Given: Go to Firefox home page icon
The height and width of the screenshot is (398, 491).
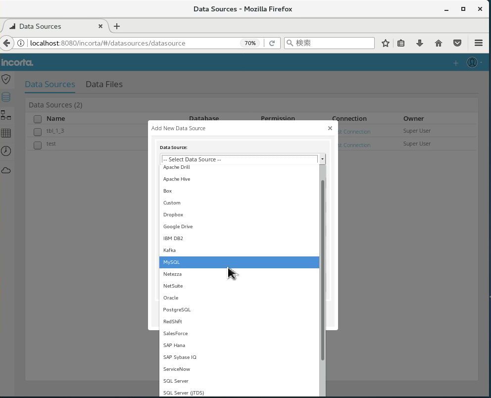Looking at the screenshot, I should (439, 43).
